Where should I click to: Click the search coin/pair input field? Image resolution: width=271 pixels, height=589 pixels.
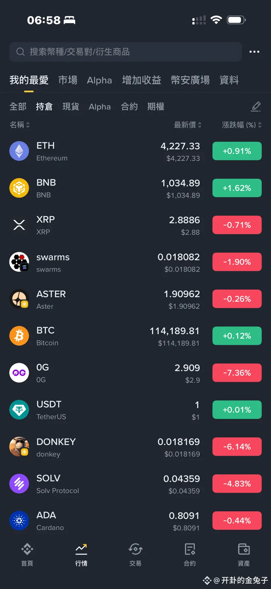click(x=126, y=52)
